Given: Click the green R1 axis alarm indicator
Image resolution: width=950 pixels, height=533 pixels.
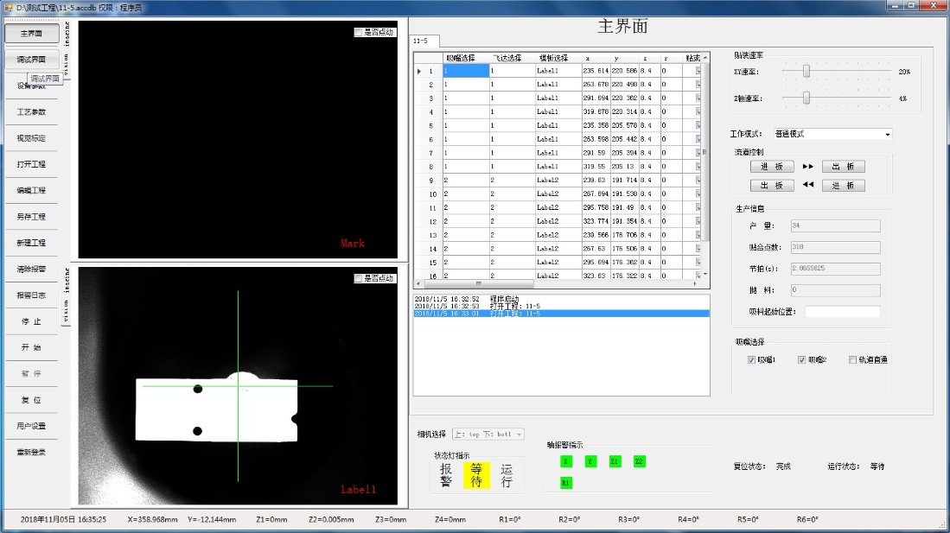Looking at the screenshot, I should [566, 482].
